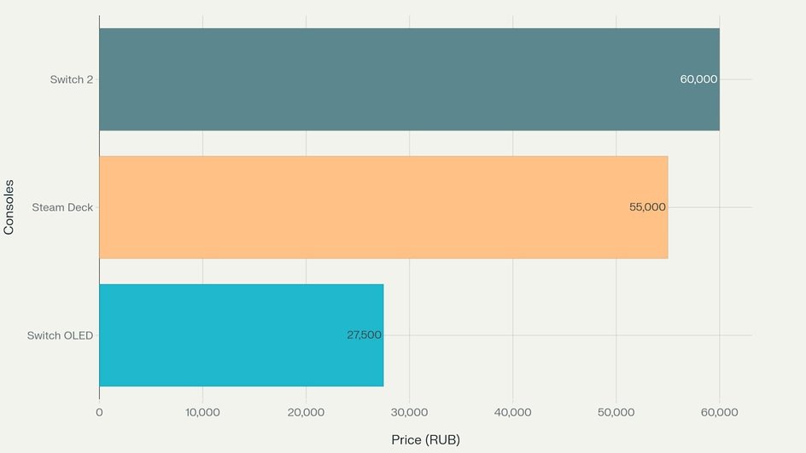Click the 50,000 tick label
The height and width of the screenshot is (453, 806).
(616, 412)
